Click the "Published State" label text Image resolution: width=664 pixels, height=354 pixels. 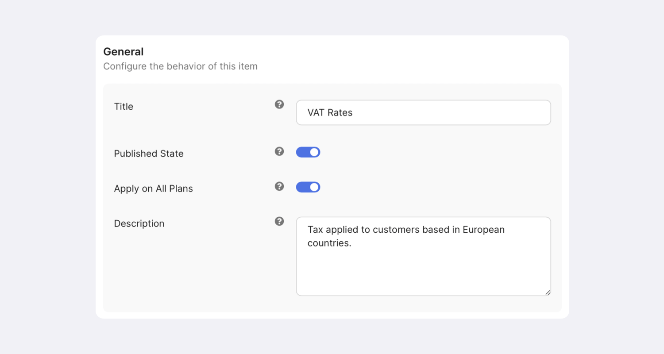pos(149,154)
